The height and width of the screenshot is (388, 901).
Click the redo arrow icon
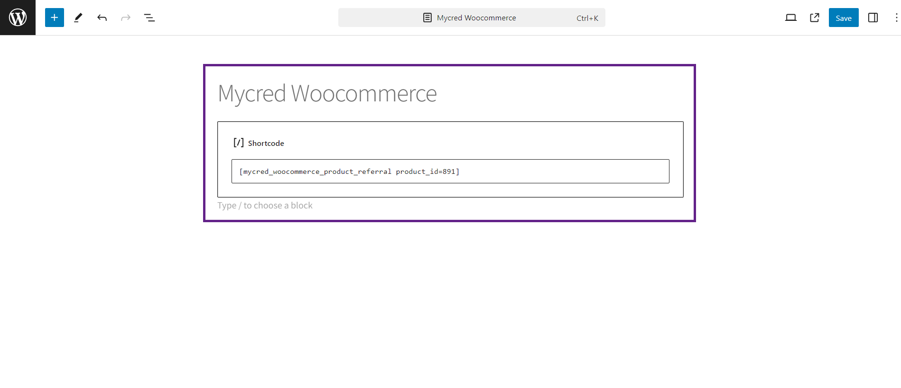click(x=126, y=18)
